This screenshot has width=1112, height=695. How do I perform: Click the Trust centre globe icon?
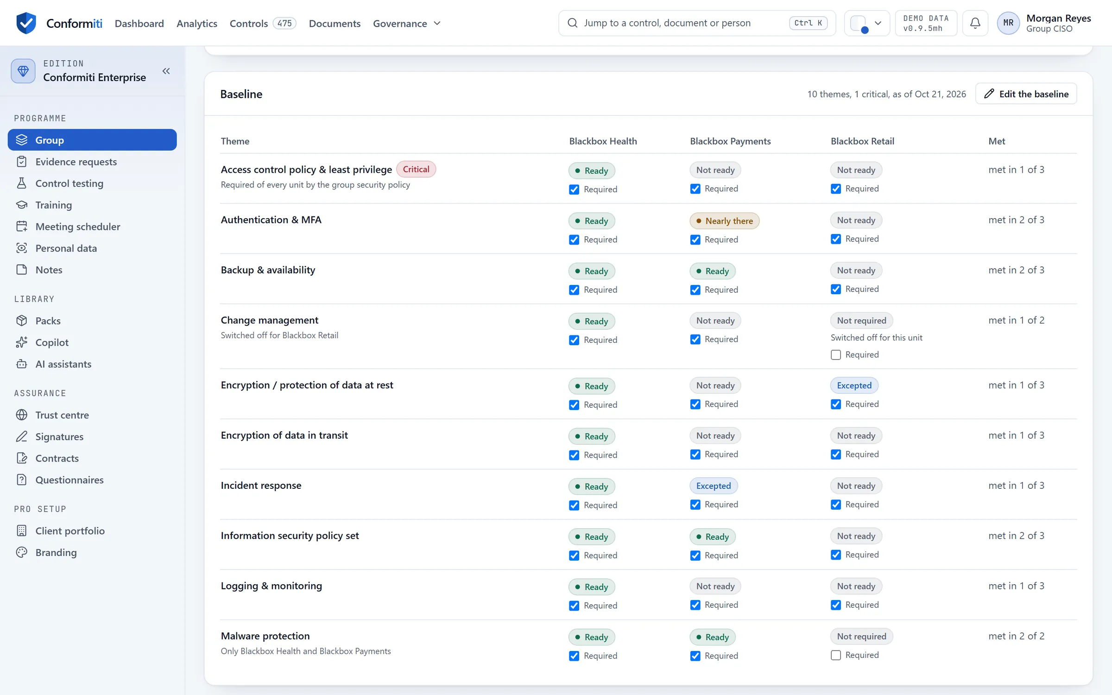click(22, 415)
